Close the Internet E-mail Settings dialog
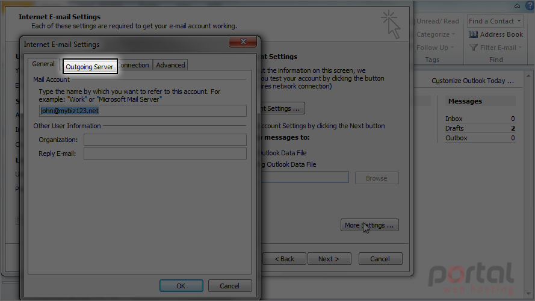535x301 pixels. 243,42
